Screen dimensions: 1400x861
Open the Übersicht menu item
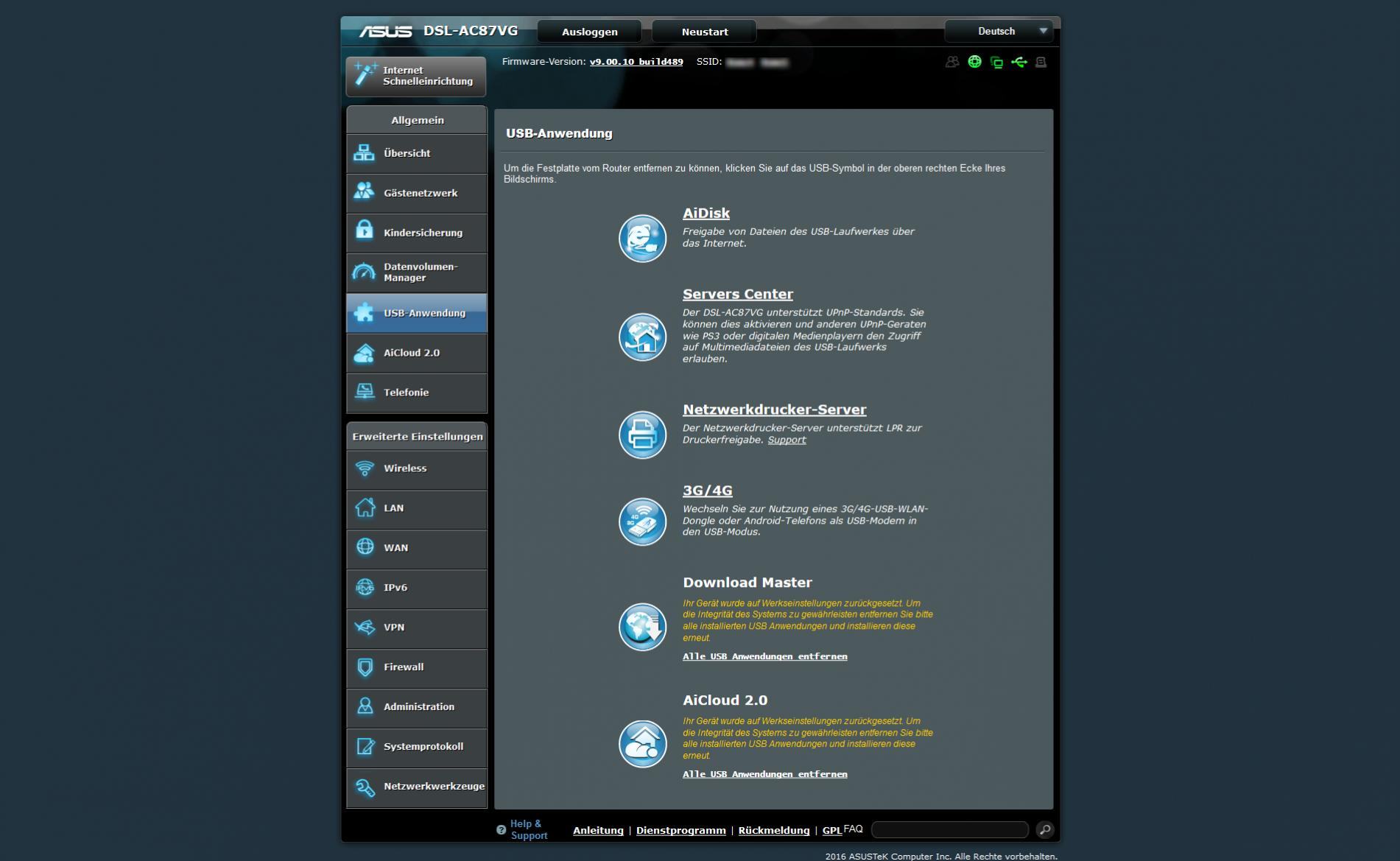(x=417, y=153)
